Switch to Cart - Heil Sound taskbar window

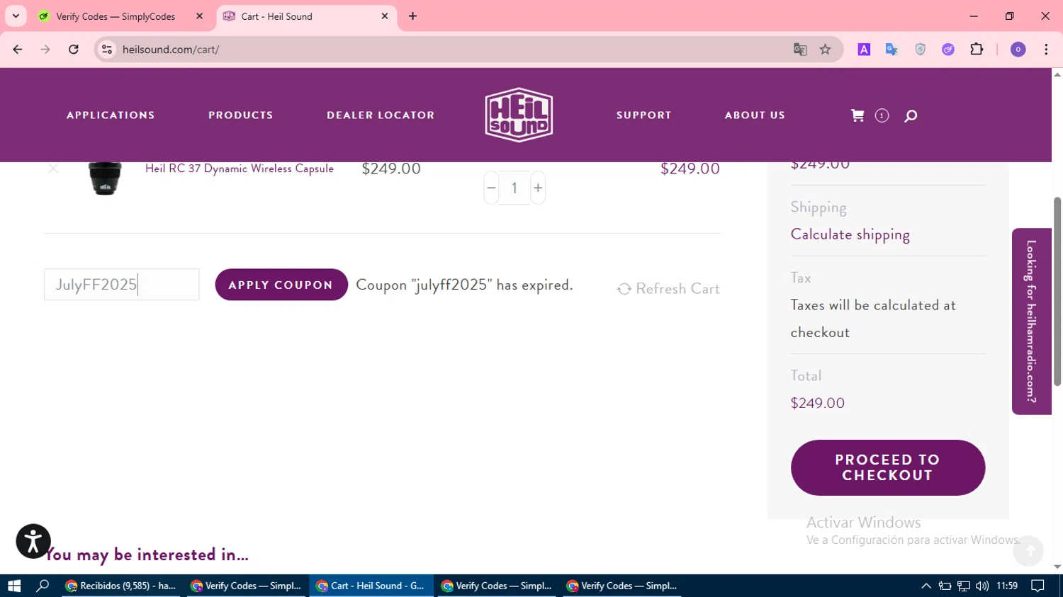click(x=371, y=586)
